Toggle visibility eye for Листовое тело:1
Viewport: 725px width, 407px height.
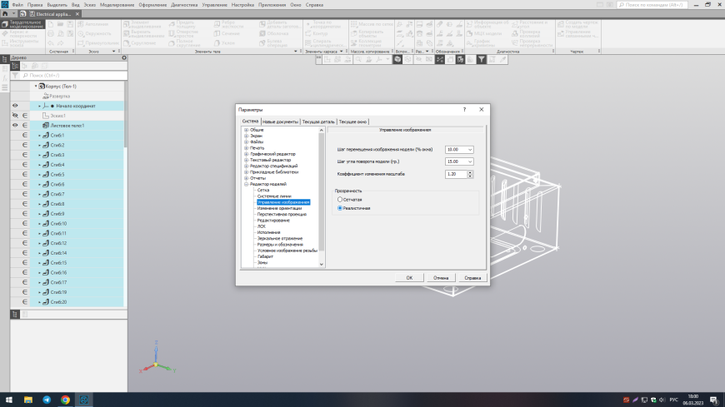click(15, 125)
